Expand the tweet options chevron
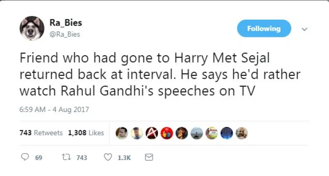Viewport: 329px width, 176px height. click(304, 29)
